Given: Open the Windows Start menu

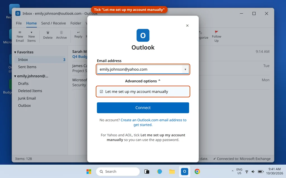Looking at the screenshot, I should pos(89,171).
